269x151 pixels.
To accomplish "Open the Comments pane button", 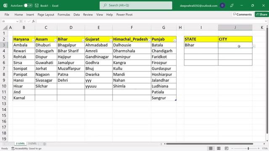I will [x=243, y=14].
